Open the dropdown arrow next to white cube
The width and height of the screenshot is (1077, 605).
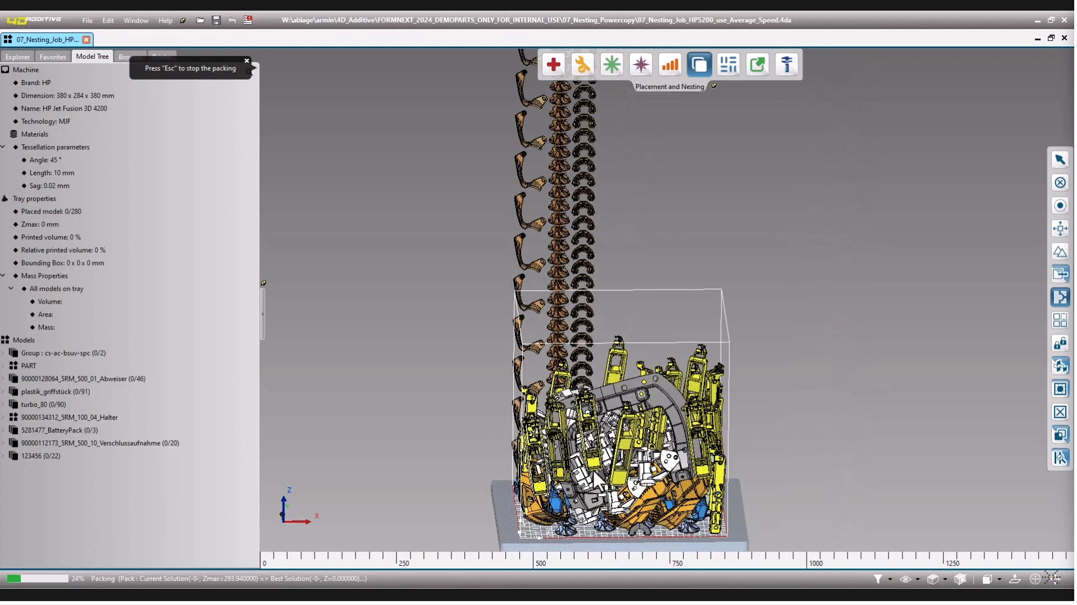click(x=999, y=580)
